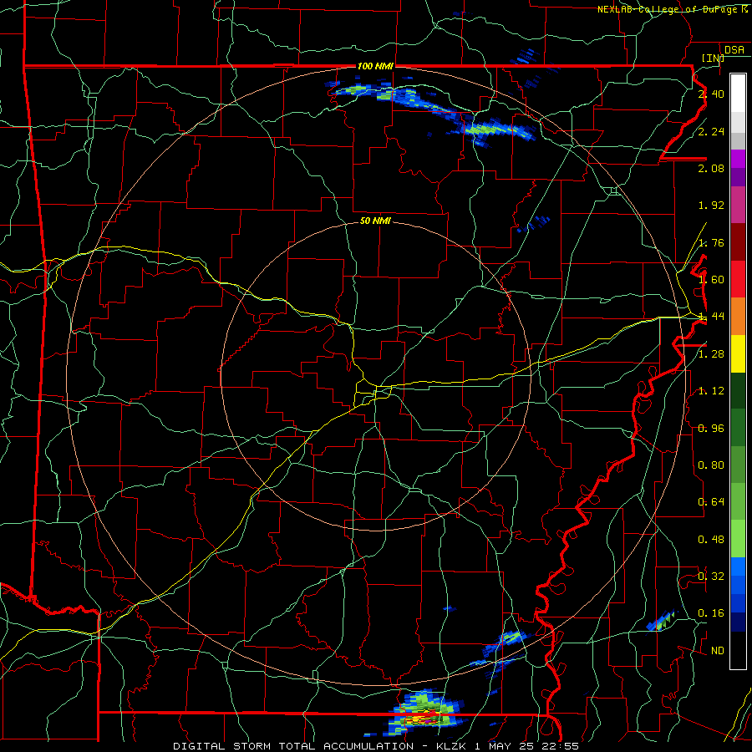The image size is (752, 752).
Task: Click the bright green legend swatch near 0.48
Action: 738,539
